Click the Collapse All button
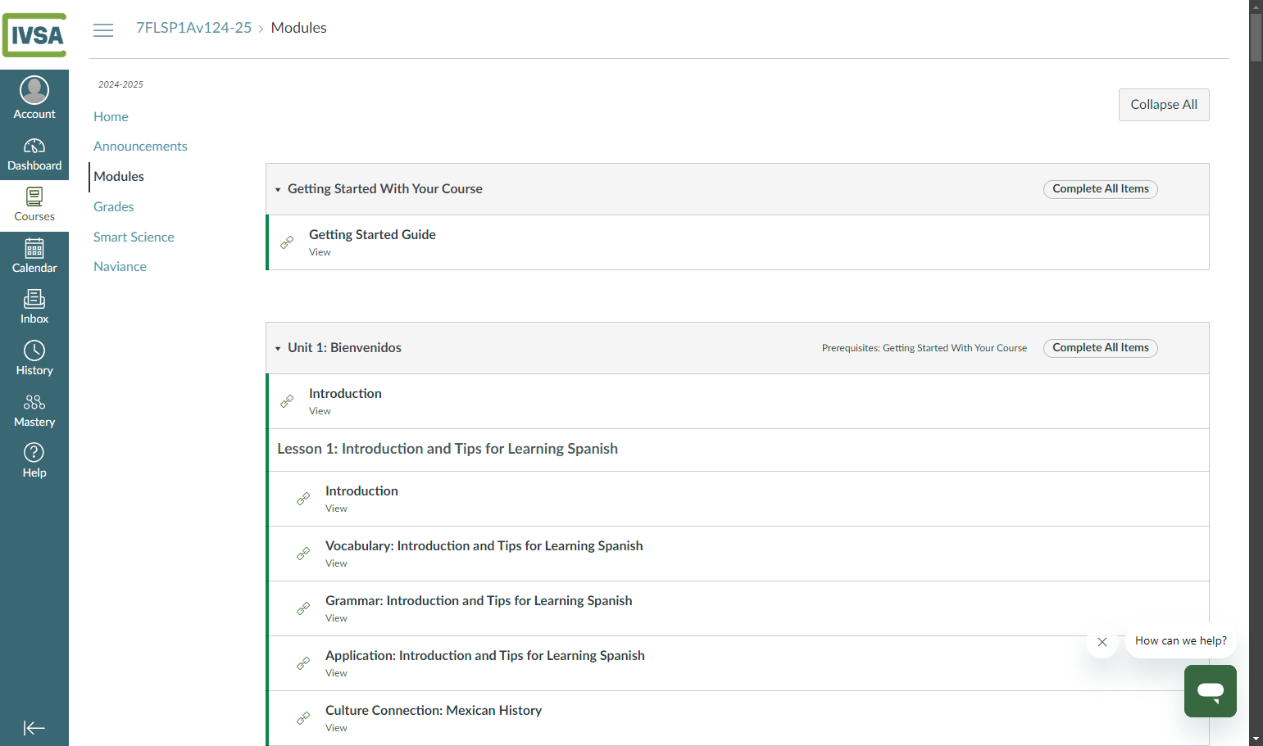The image size is (1263, 746). click(1164, 105)
